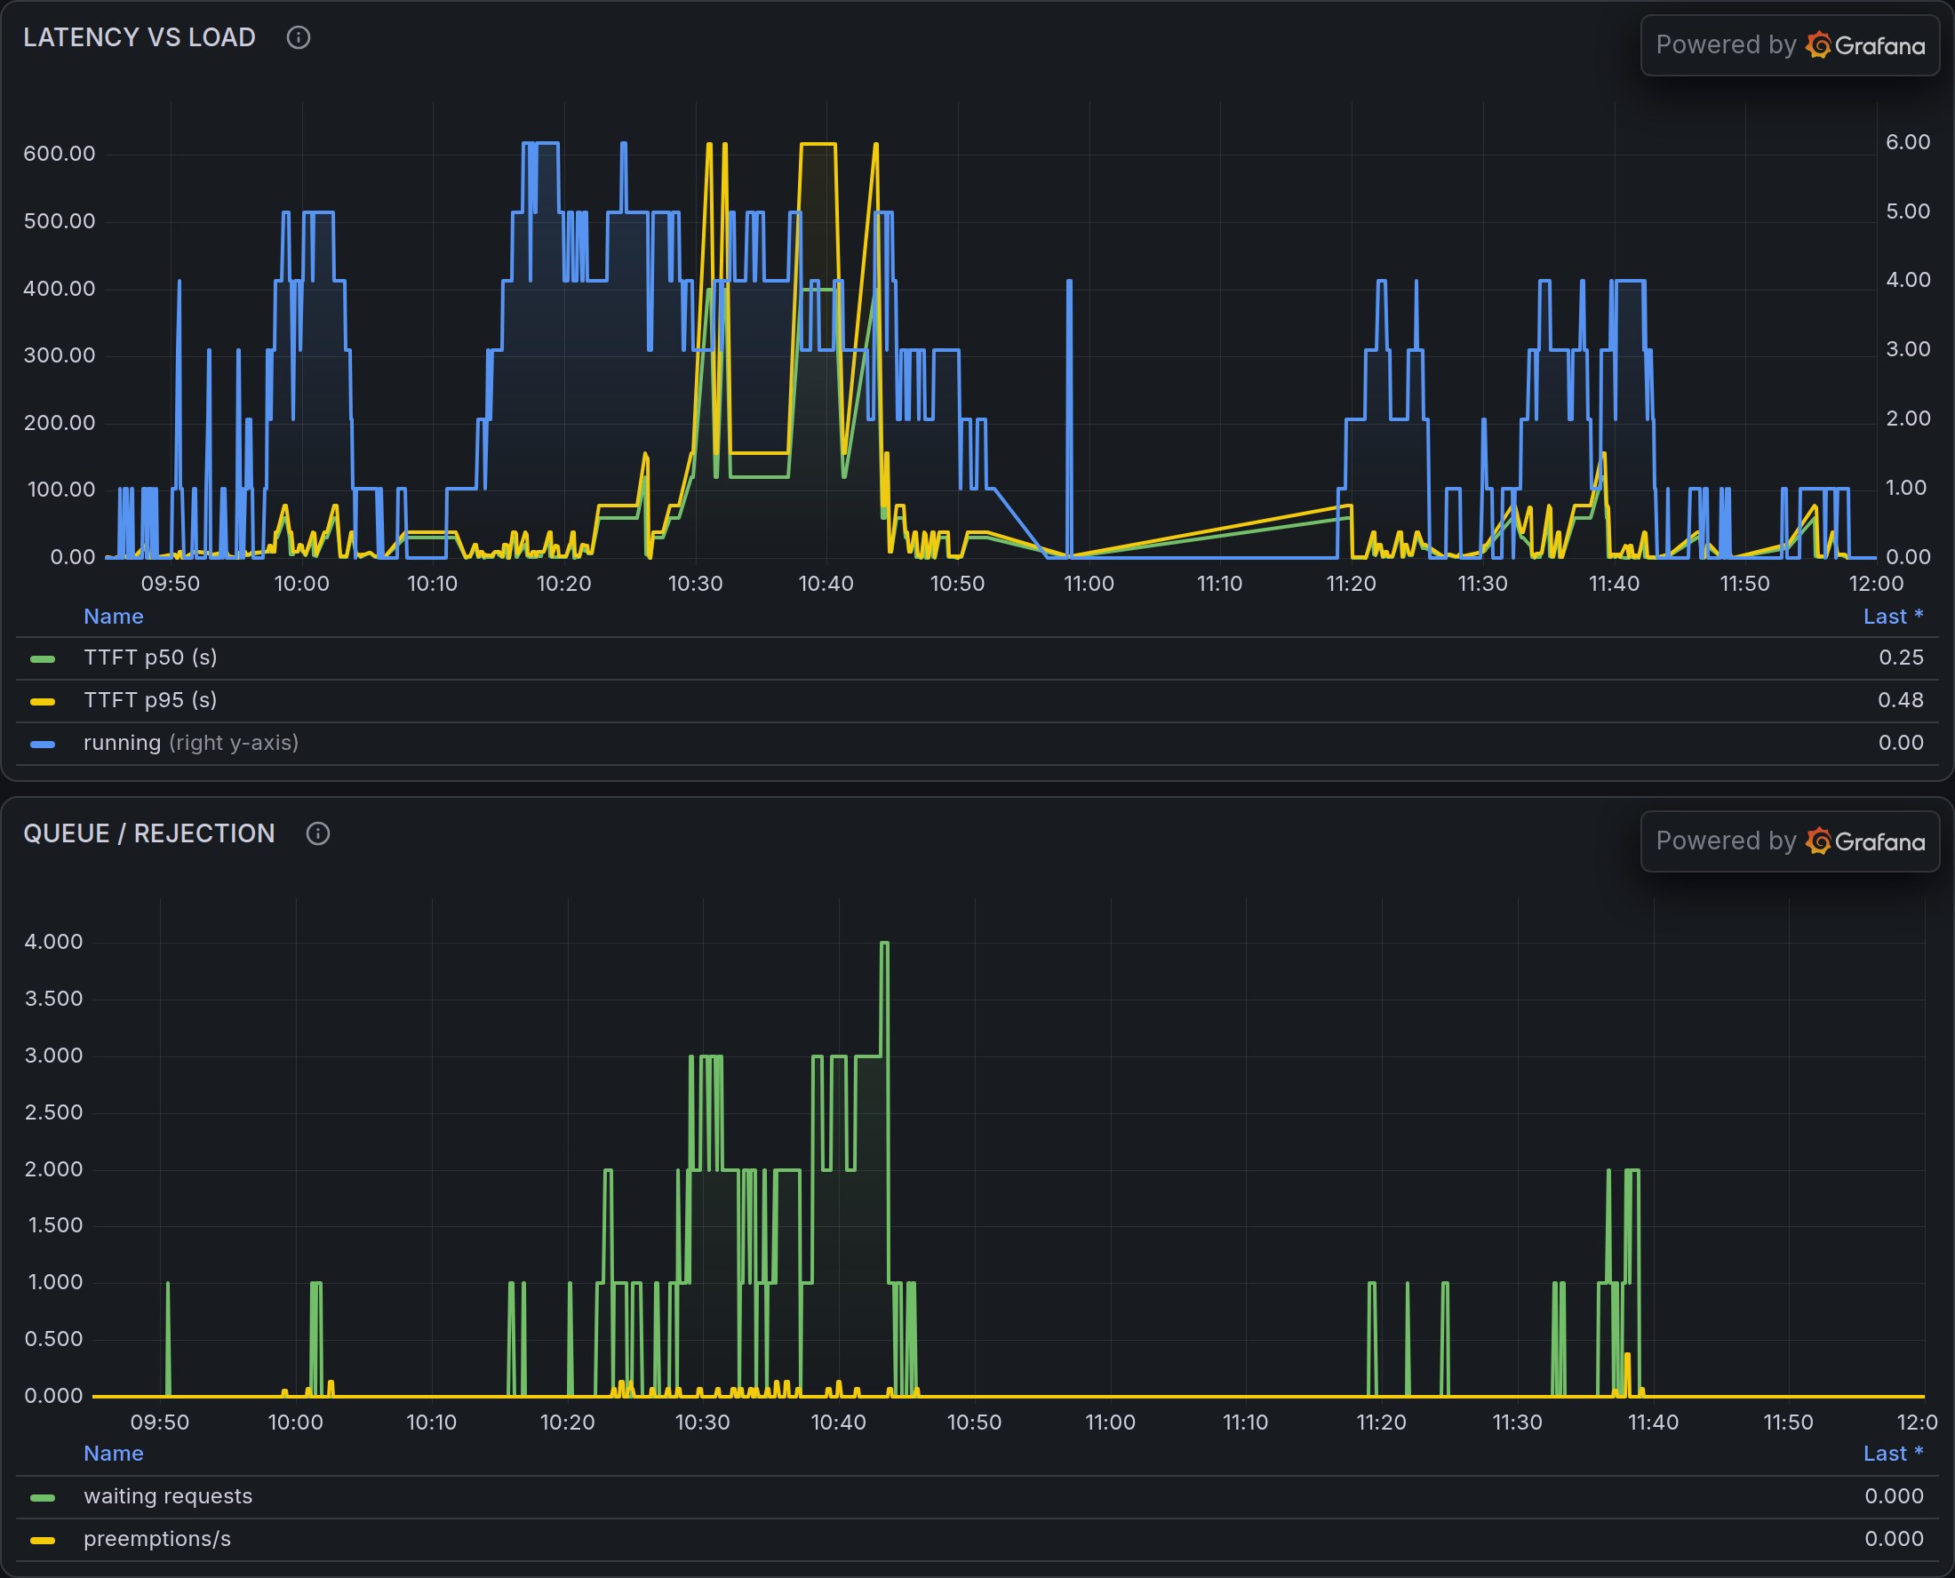The image size is (1955, 1578).
Task: Click the 0.48 last value for TTFT p95
Action: pyautogui.click(x=1902, y=700)
